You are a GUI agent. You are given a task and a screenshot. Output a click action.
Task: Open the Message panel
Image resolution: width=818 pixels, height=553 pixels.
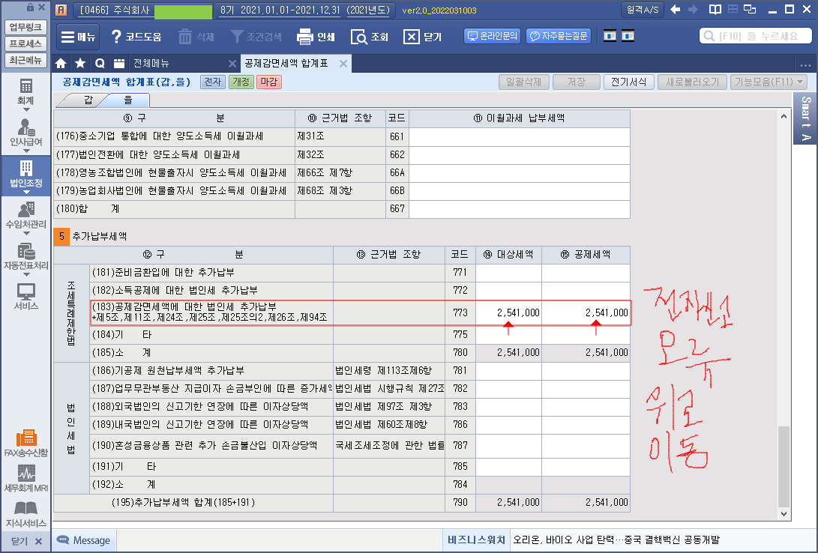pos(83,540)
